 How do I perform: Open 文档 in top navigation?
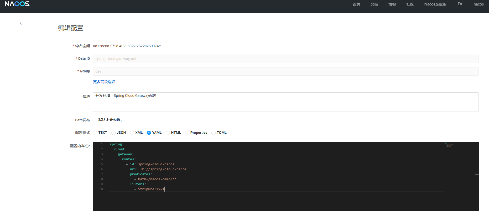click(x=374, y=4)
